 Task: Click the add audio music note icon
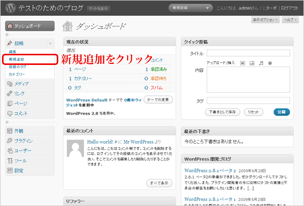261,63
